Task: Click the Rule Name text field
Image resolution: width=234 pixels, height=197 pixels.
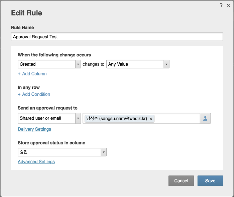Action: coord(117,37)
